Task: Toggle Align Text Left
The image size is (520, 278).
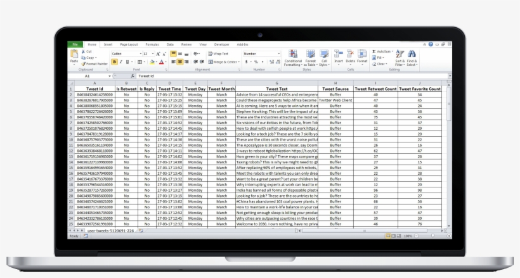Action: (x=174, y=62)
